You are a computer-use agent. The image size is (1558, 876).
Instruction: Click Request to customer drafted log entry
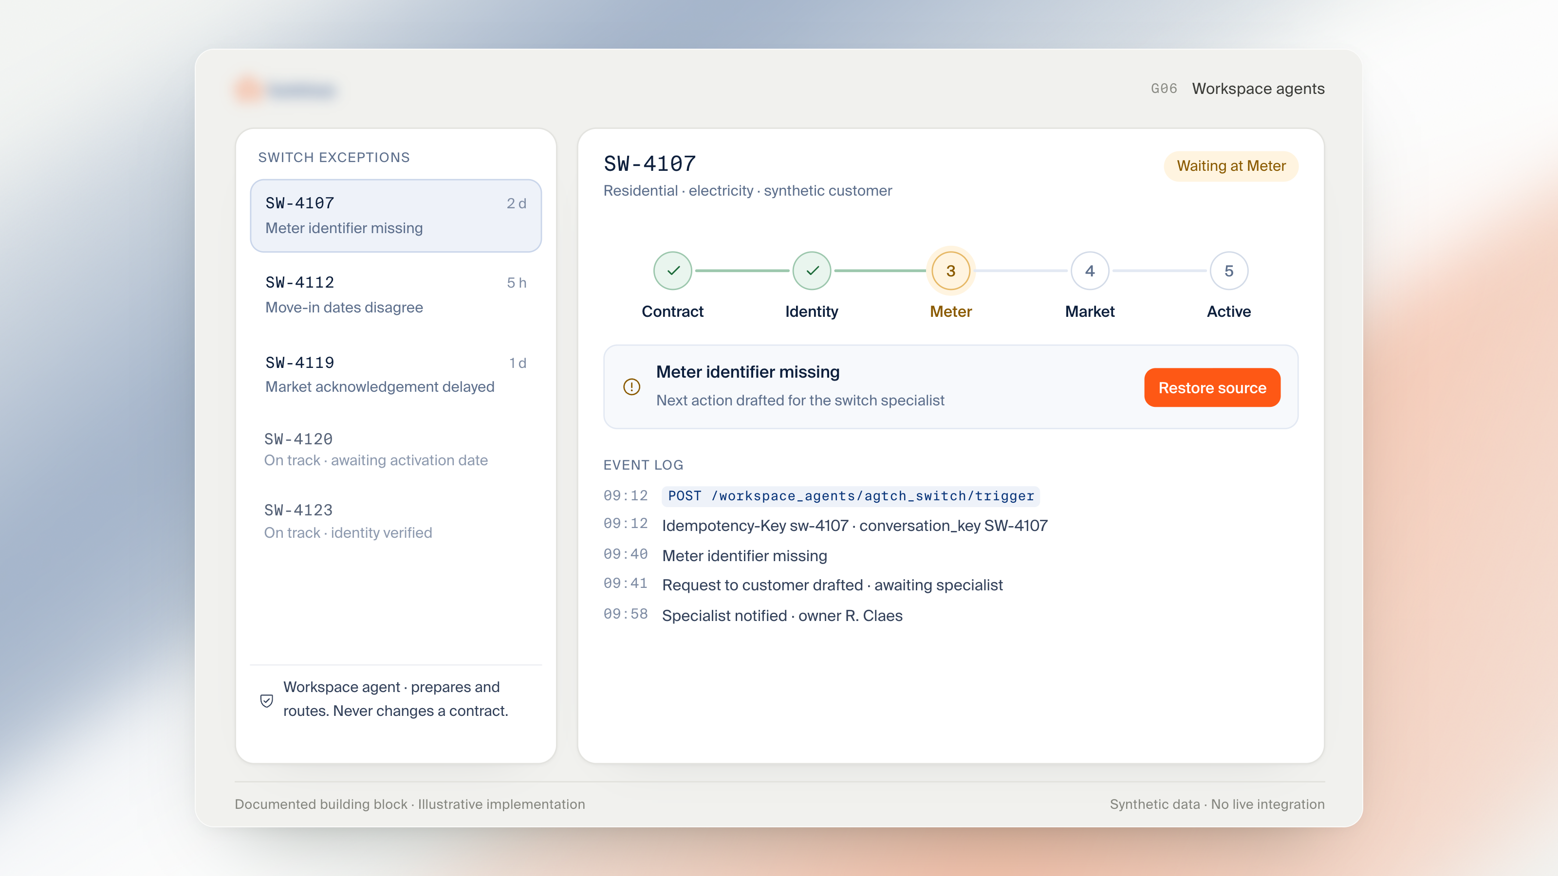[x=832, y=585]
